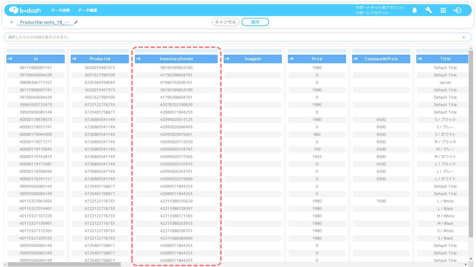Select the ImageId column header
This screenshot has width=476, height=267.
click(x=253, y=59)
